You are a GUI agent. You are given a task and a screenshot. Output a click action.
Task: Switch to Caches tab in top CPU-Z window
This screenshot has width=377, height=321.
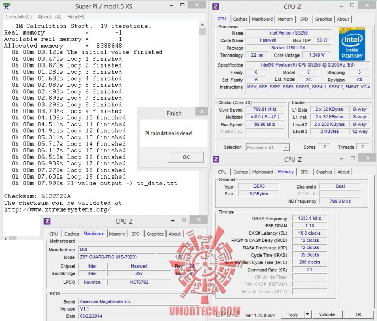(x=240, y=19)
